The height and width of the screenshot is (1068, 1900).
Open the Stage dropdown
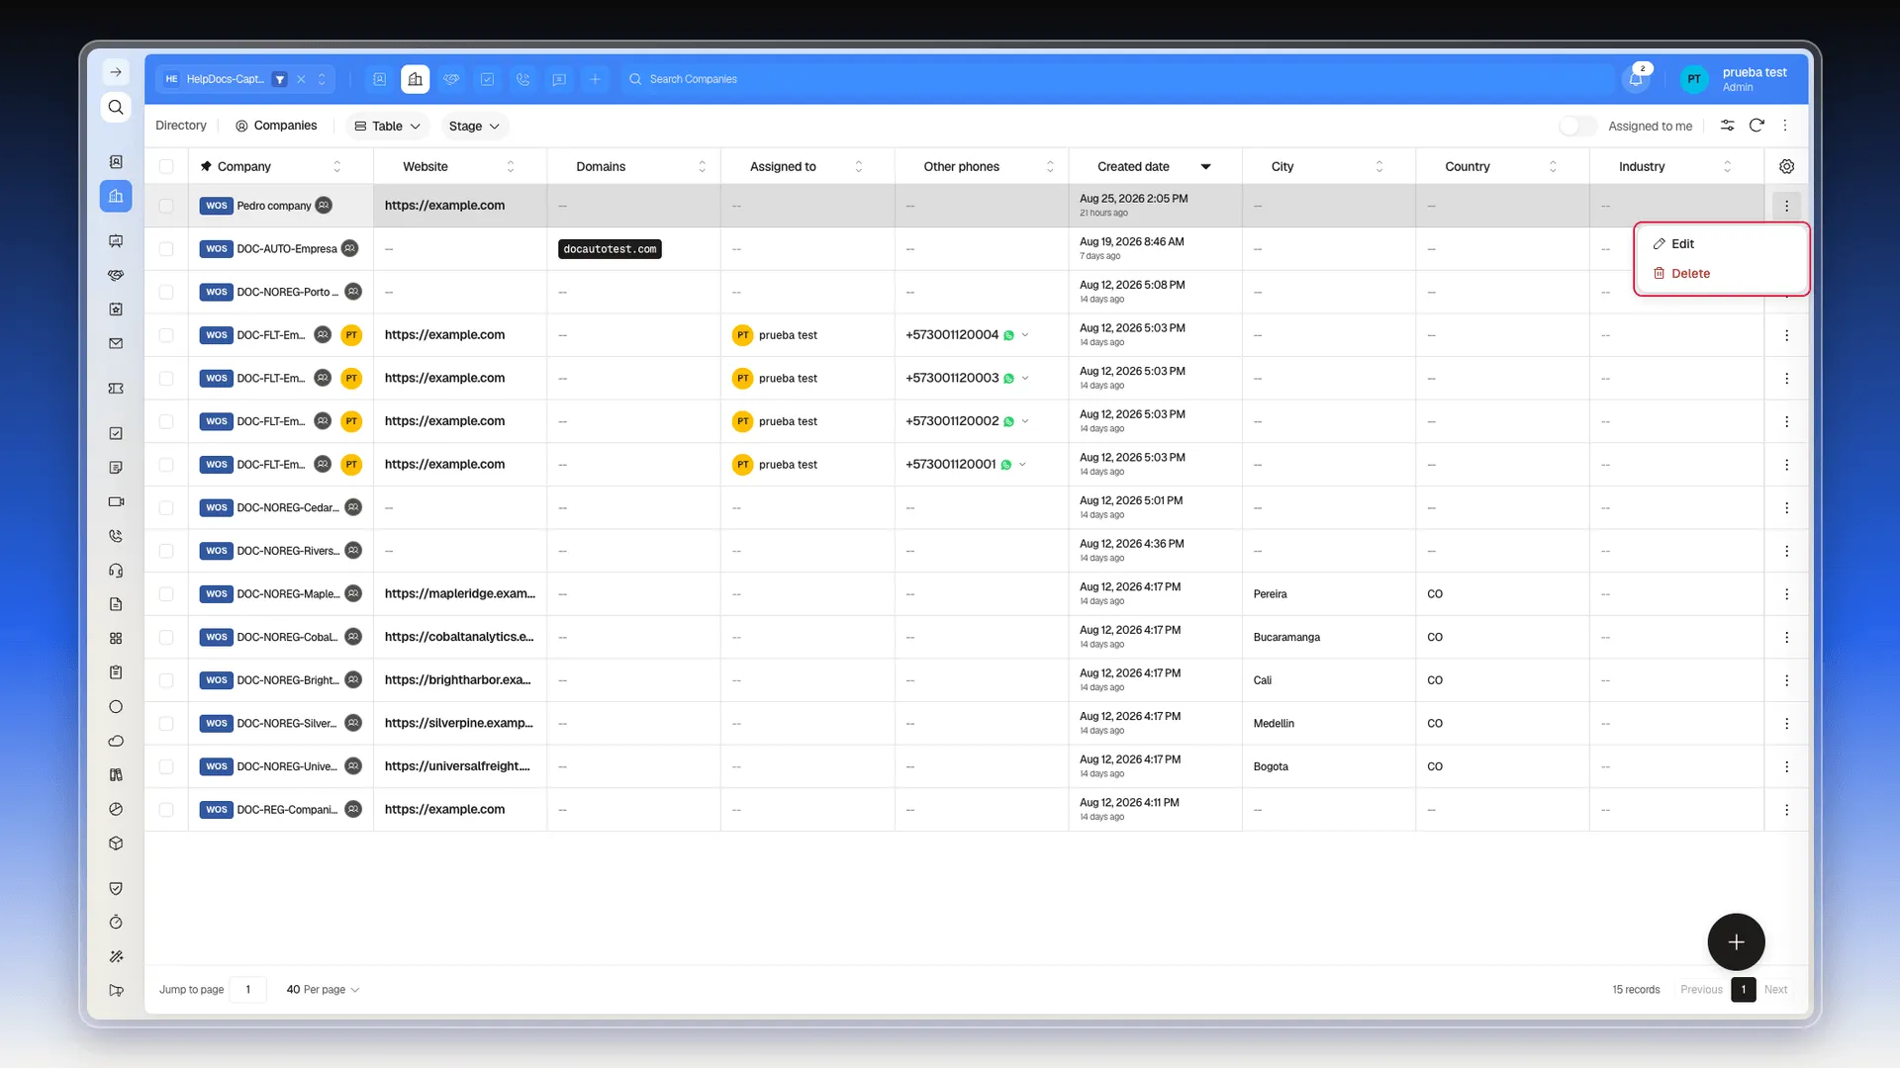(x=474, y=126)
